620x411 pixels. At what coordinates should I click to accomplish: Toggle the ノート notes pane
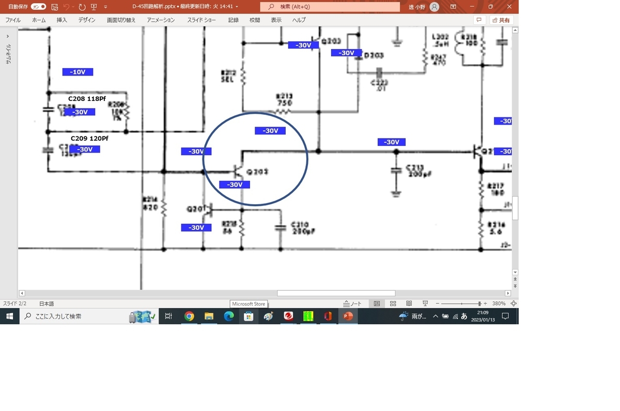point(352,303)
